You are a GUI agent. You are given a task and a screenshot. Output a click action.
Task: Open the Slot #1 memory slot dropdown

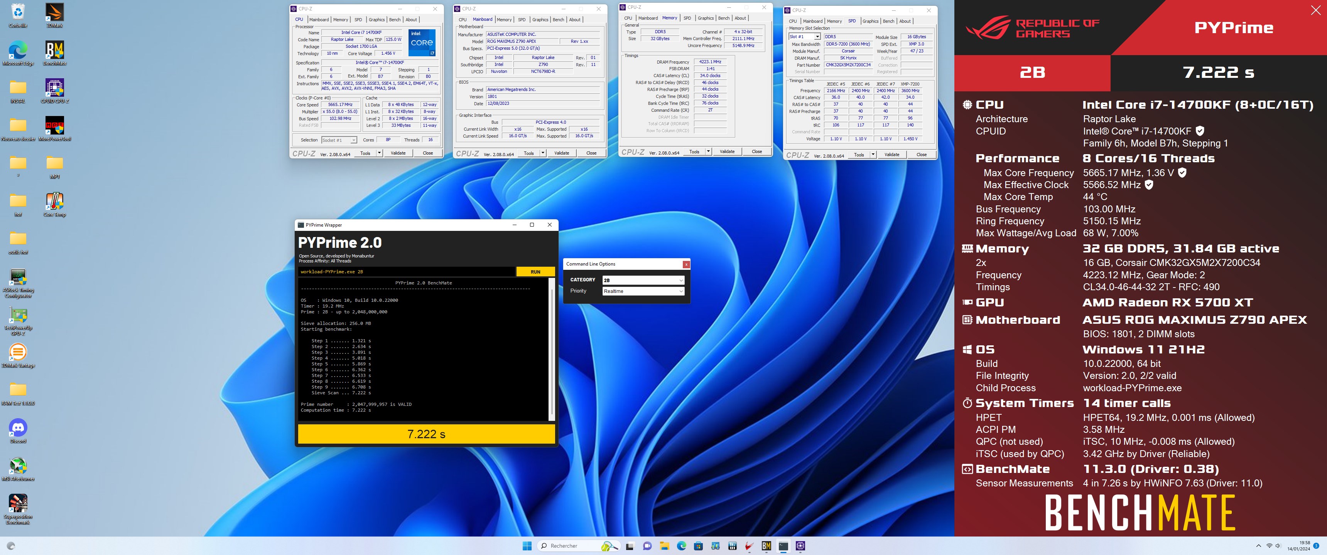804,37
